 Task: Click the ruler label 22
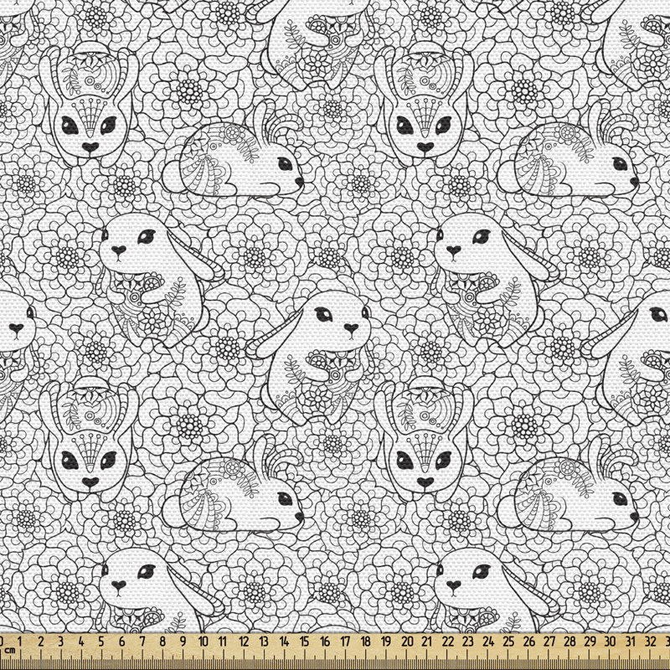click(x=448, y=642)
